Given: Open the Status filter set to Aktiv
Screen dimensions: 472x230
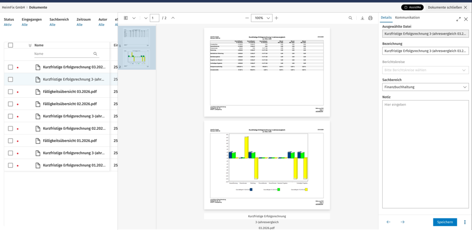Looking at the screenshot, I should coord(9,22).
